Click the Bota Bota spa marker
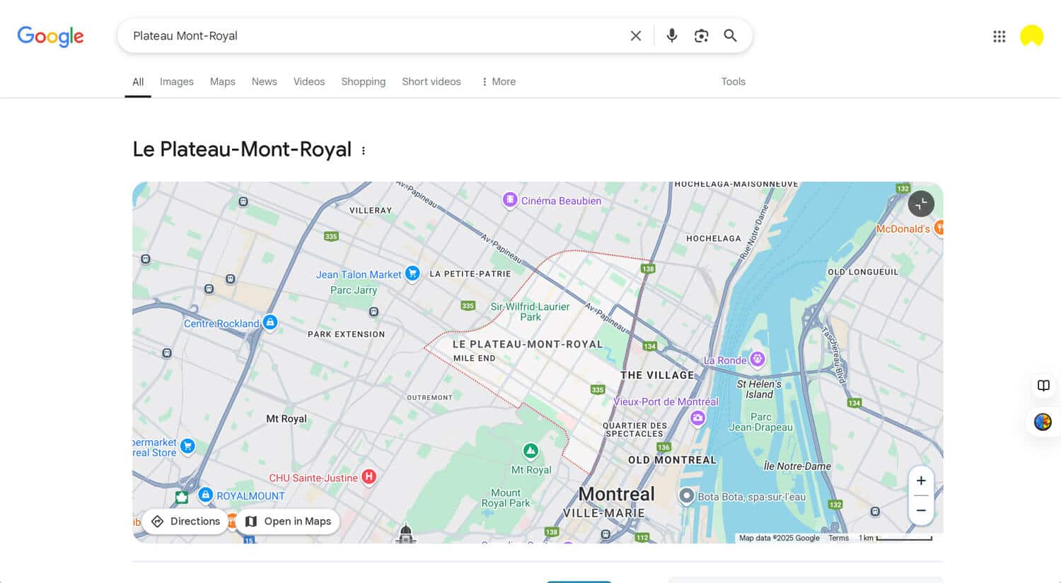The width and height of the screenshot is (1061, 583). 686,497
